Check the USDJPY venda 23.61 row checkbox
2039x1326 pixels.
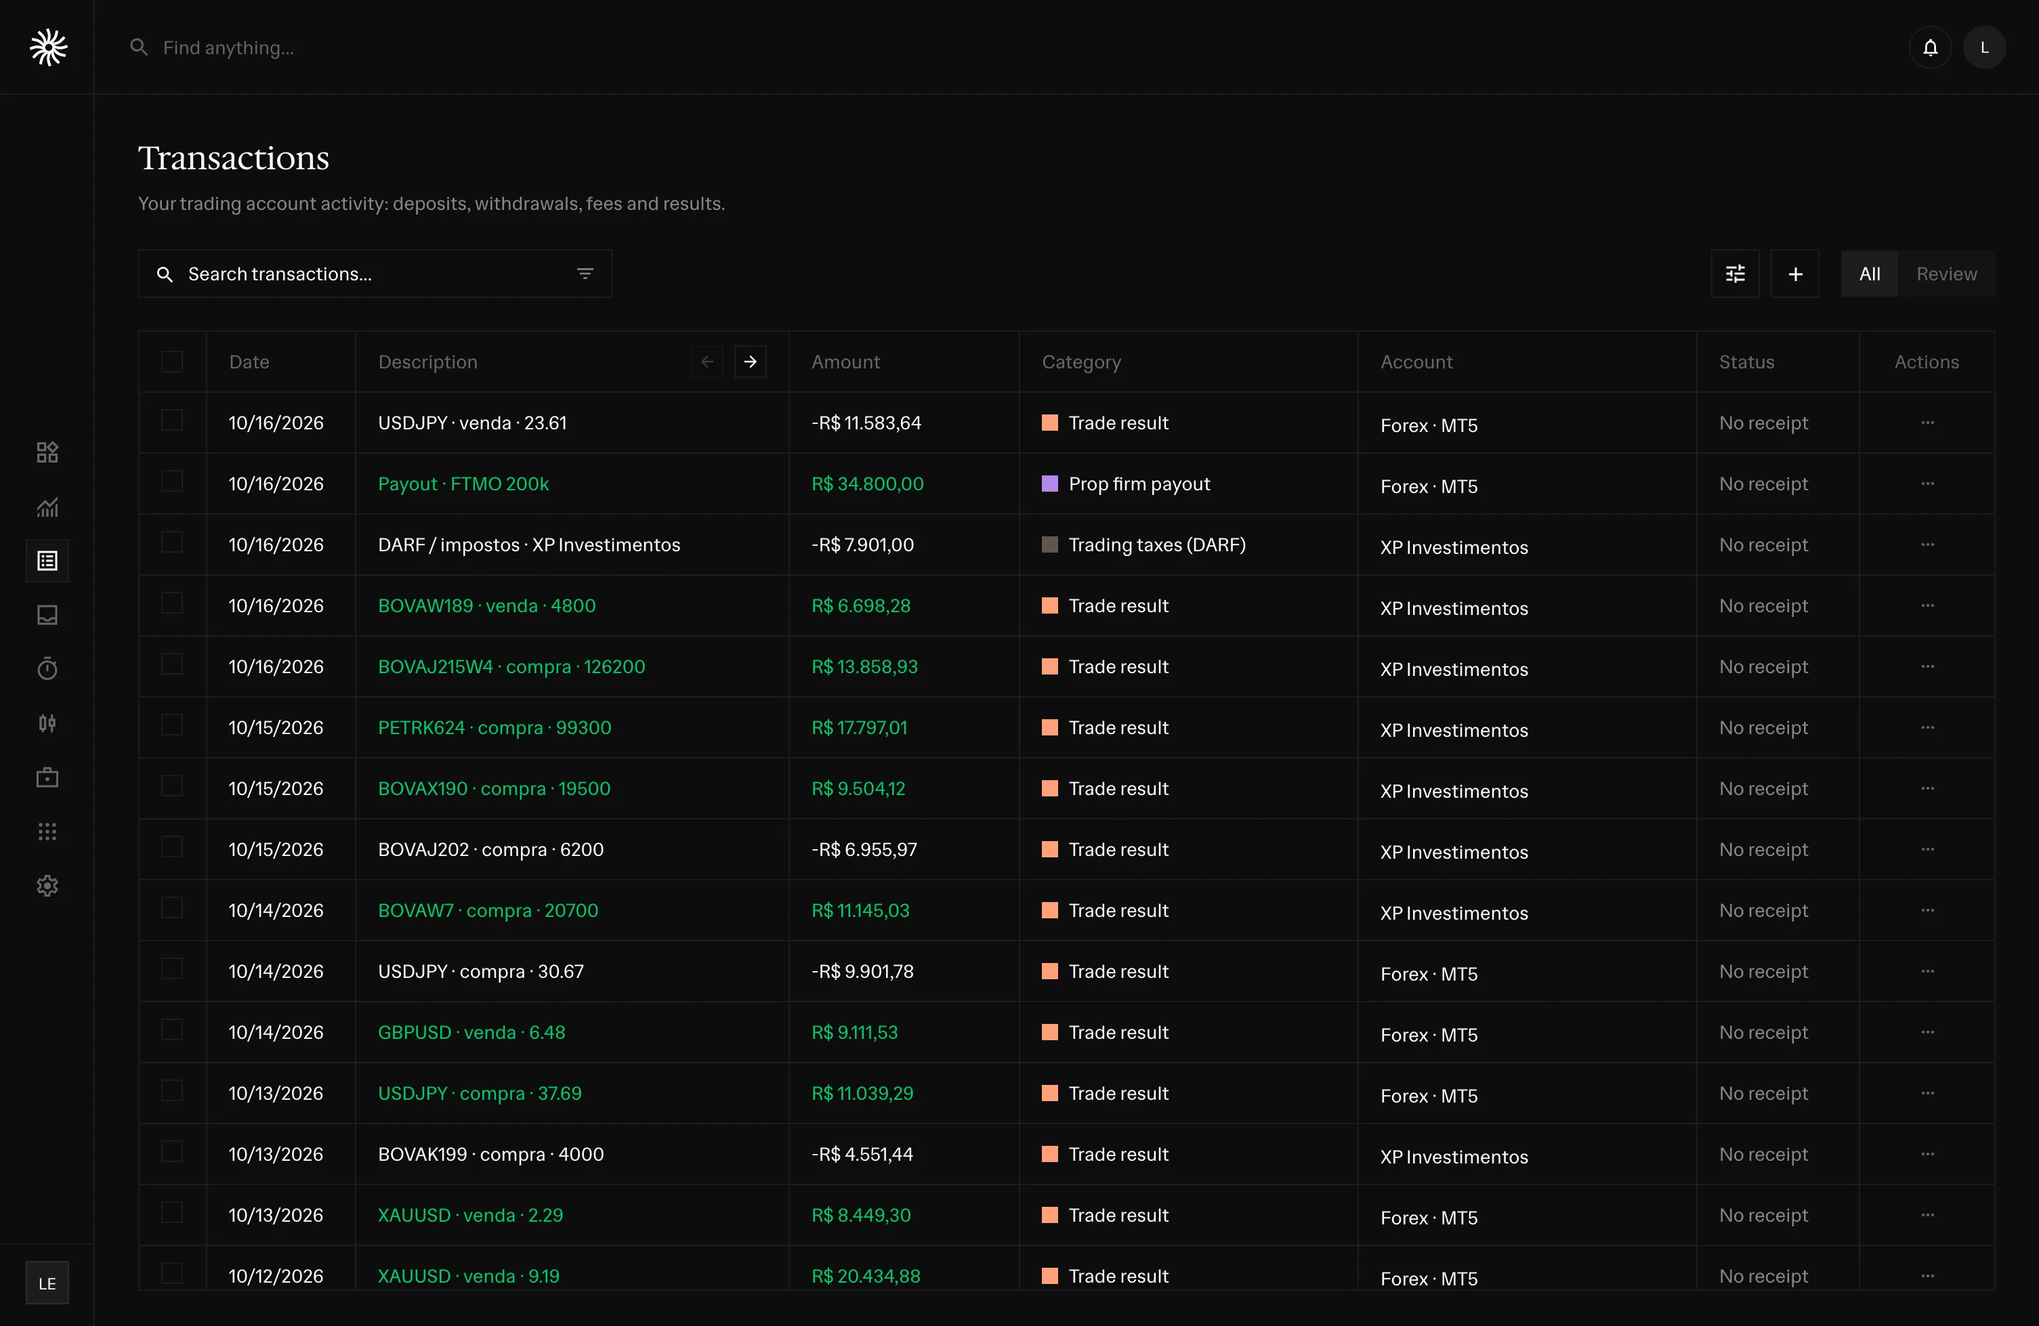coord(172,421)
